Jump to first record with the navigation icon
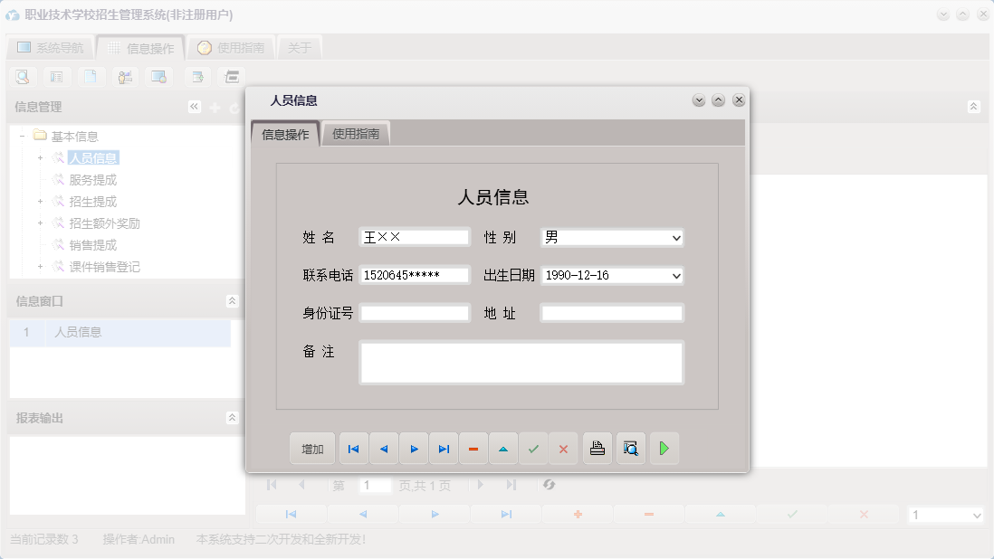Viewport: 994px width, 559px height. point(353,448)
